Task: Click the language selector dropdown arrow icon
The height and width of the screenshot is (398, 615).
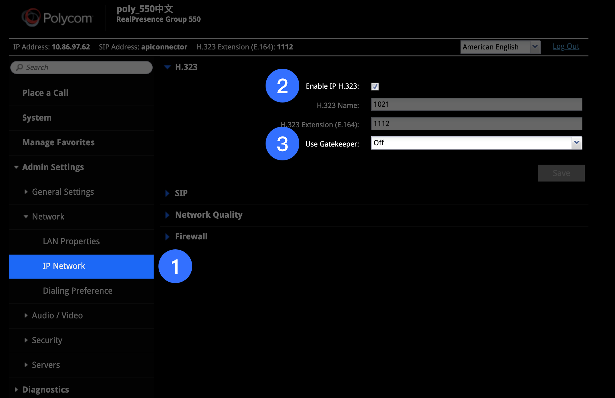Action: (535, 47)
